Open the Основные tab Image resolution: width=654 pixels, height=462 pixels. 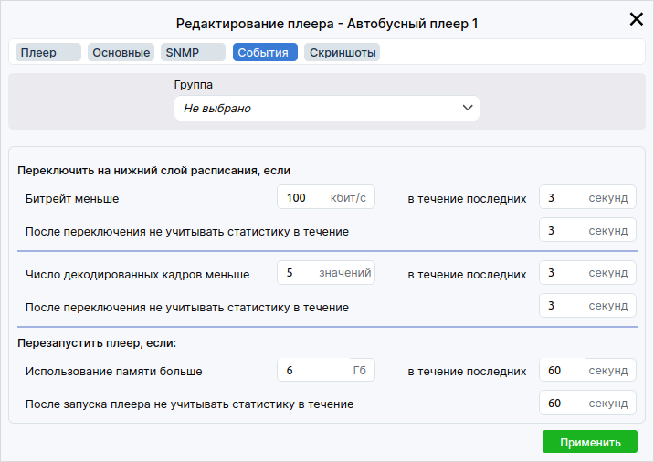tap(121, 53)
